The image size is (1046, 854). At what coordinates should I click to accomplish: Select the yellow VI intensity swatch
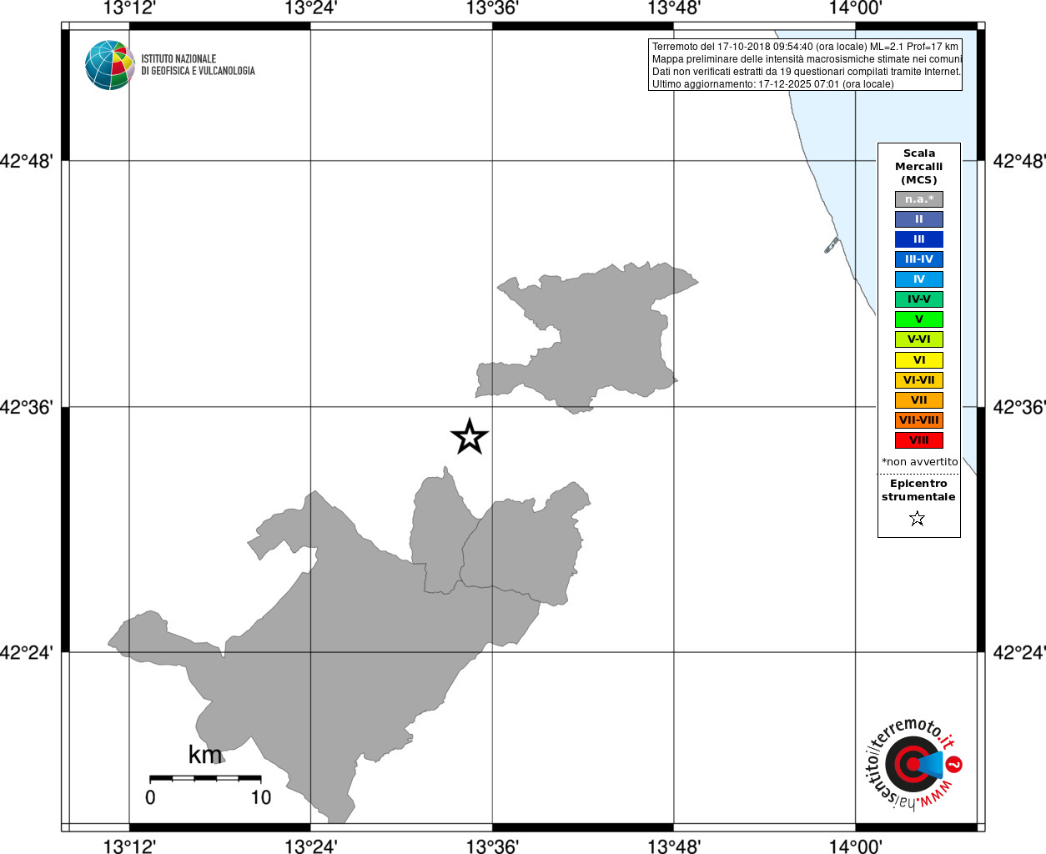point(919,360)
